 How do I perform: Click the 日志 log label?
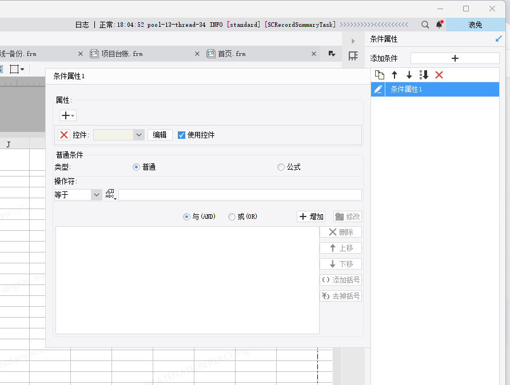[82, 25]
